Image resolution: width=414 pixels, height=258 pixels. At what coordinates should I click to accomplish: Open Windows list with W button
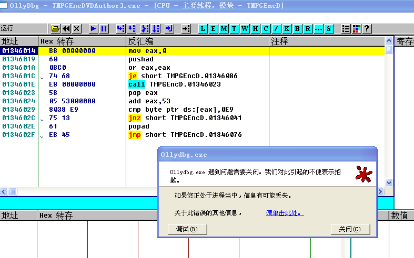point(245,28)
